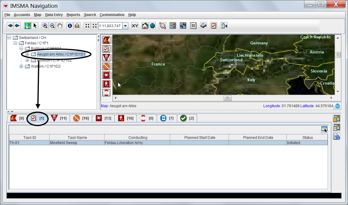This screenshot has height=205, width=348.
Task: Click the zoom in magnifier tool
Action: coord(45,26)
